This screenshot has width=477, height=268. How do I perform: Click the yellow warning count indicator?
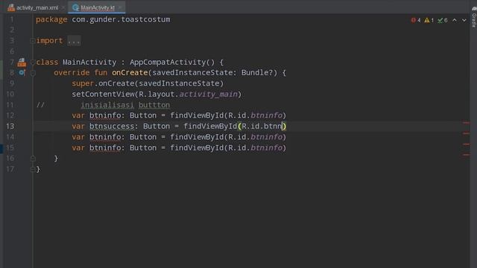pos(429,20)
